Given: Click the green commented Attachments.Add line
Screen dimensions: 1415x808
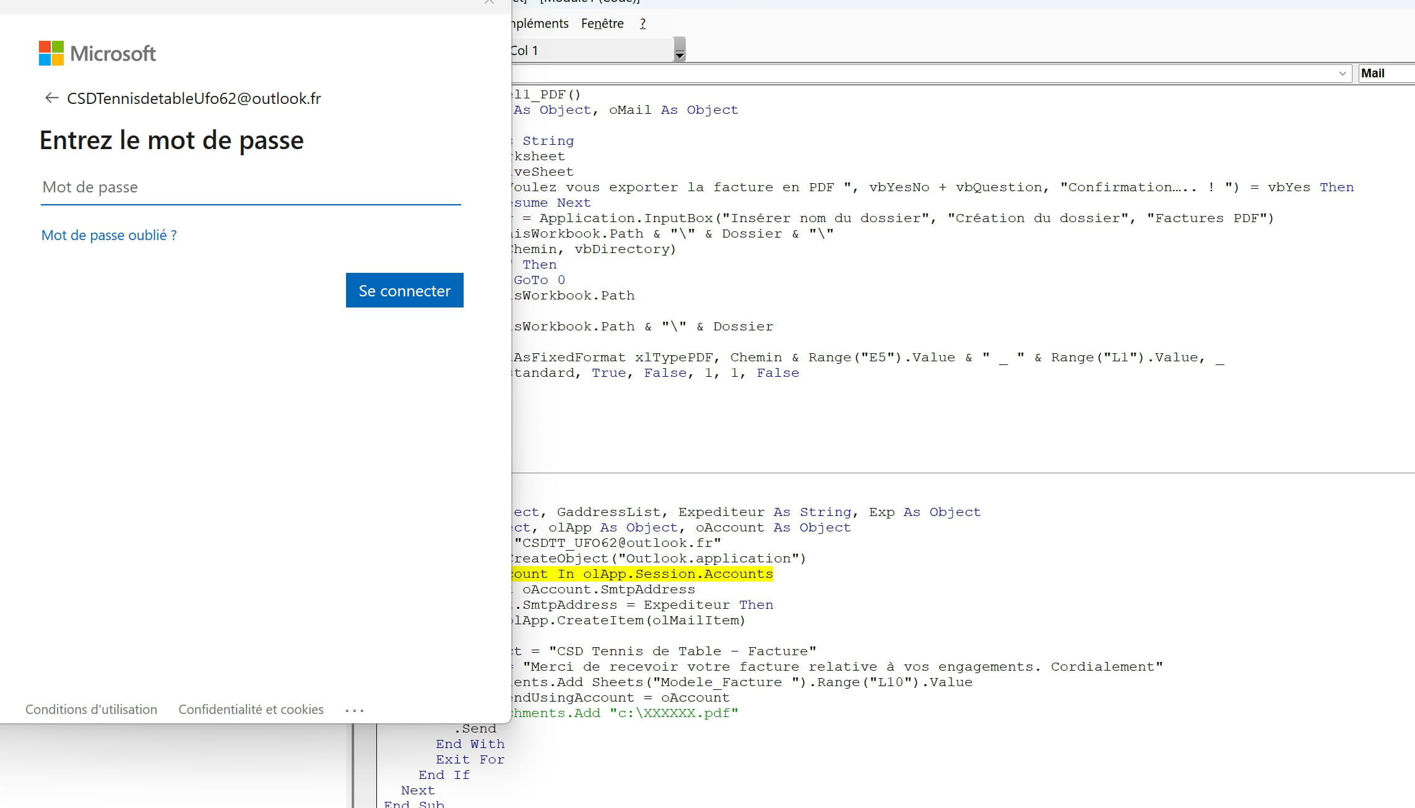Looking at the screenshot, I should click(625, 713).
